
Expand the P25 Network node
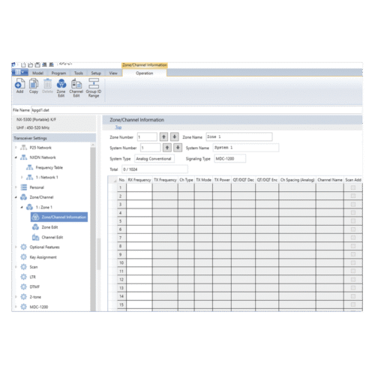16,148
